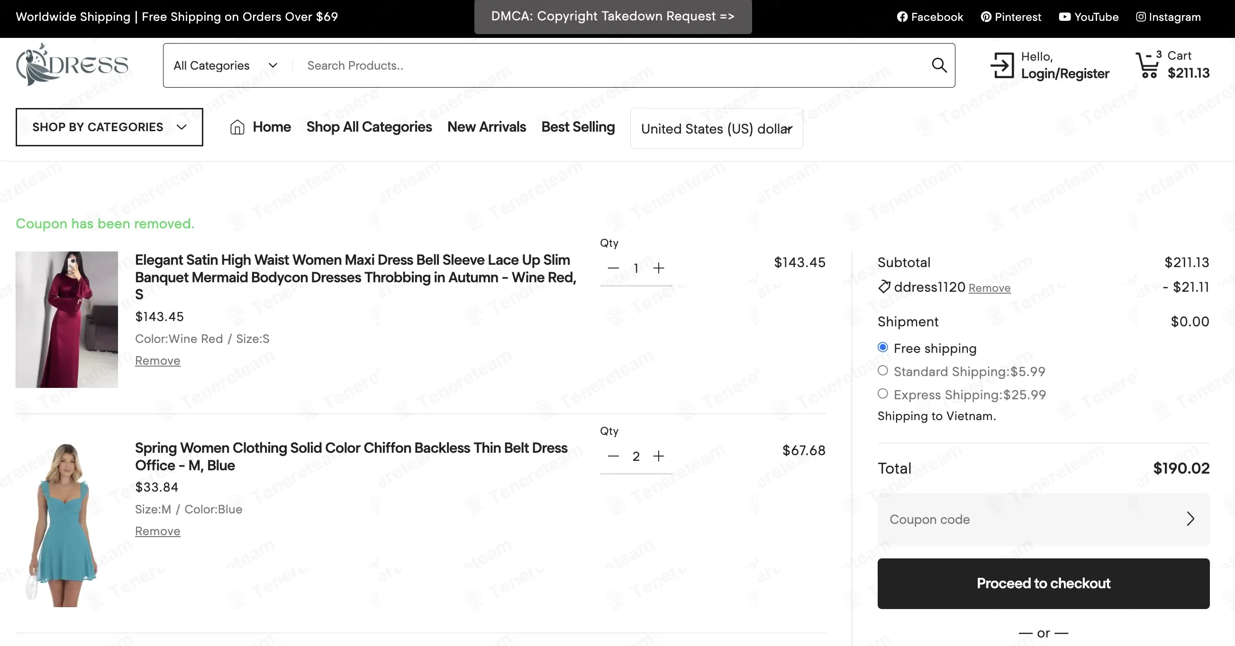Click the search magnifier icon
This screenshot has width=1235, height=646.
click(939, 65)
